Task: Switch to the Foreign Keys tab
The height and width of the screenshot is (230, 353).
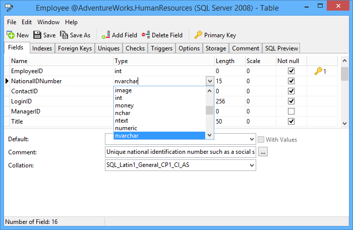Action: tap(75, 48)
